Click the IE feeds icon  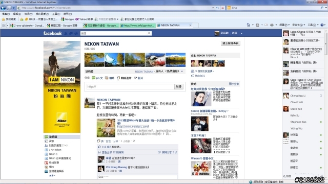(x=257, y=25)
